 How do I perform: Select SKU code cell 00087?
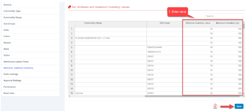(165, 93)
